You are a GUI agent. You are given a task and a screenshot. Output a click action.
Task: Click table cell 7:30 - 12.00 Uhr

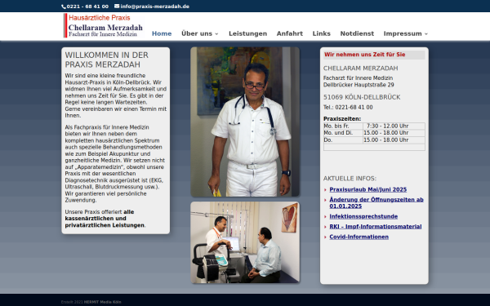[394, 126]
